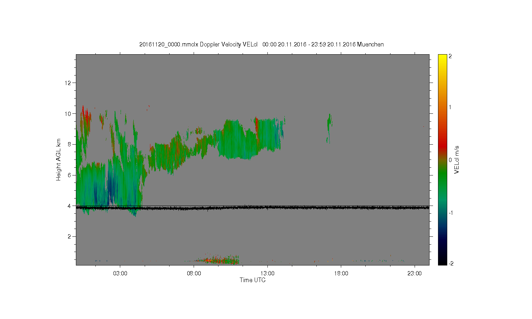
Task: Click the velocity colorbar gradient strip
Action: click(x=442, y=159)
